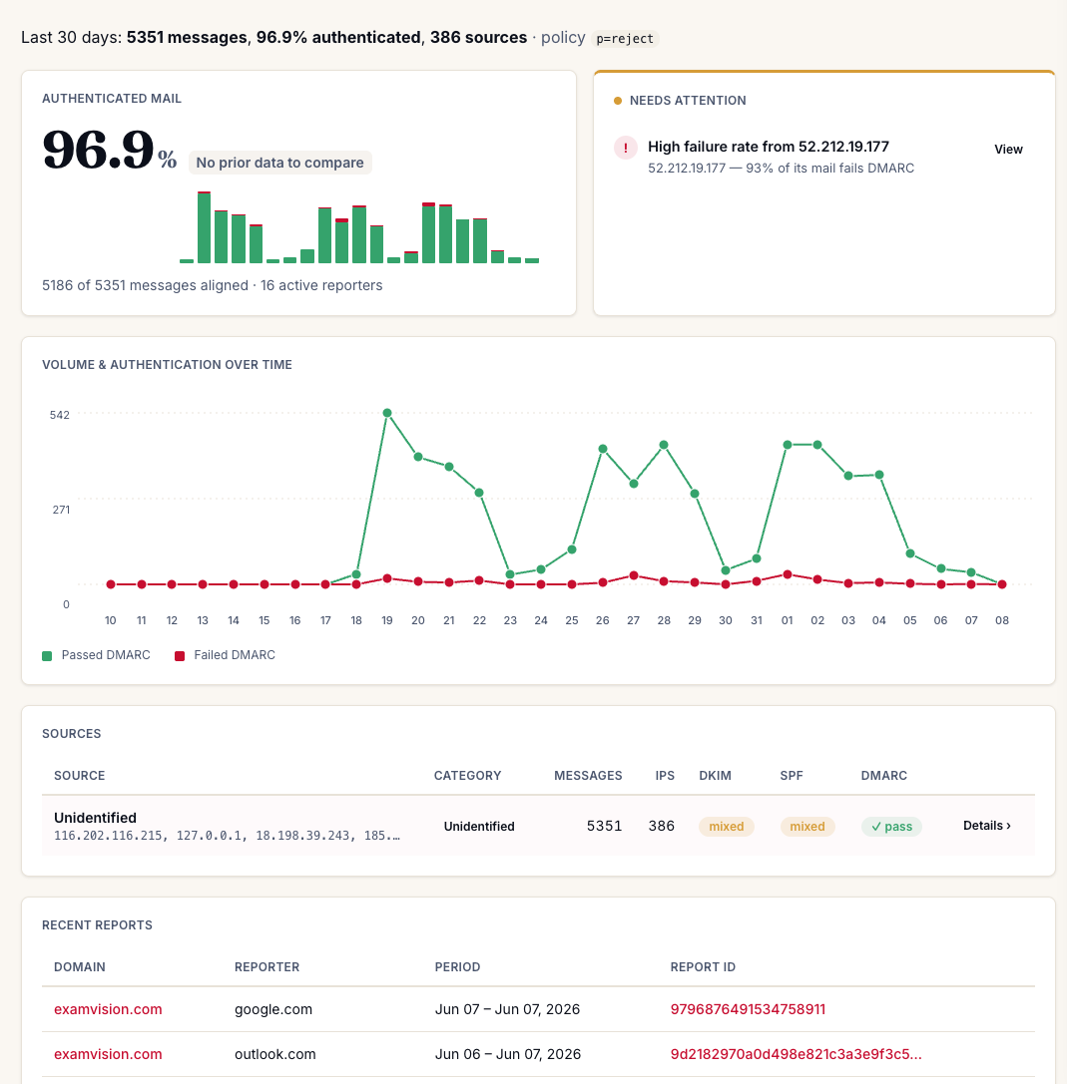Click the red Failed DMARC legend square
This screenshot has width=1067, height=1084.
180,656
